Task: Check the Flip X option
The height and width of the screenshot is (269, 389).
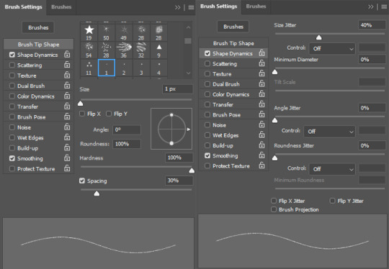Action: (x=82, y=114)
